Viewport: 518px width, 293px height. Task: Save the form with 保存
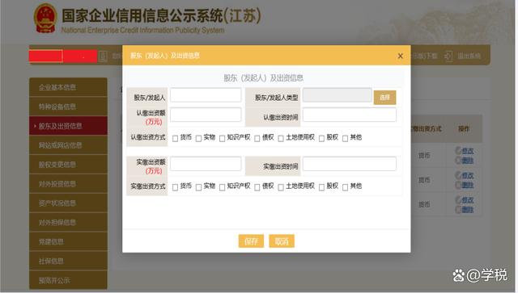pyautogui.click(x=251, y=241)
